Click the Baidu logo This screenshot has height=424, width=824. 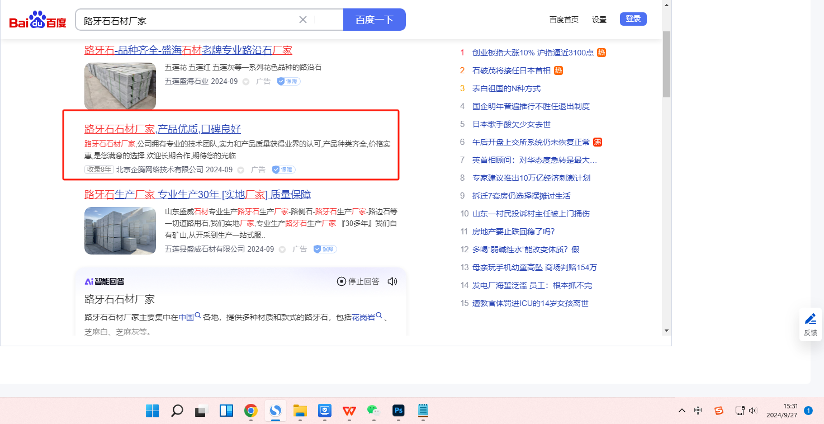click(x=37, y=20)
